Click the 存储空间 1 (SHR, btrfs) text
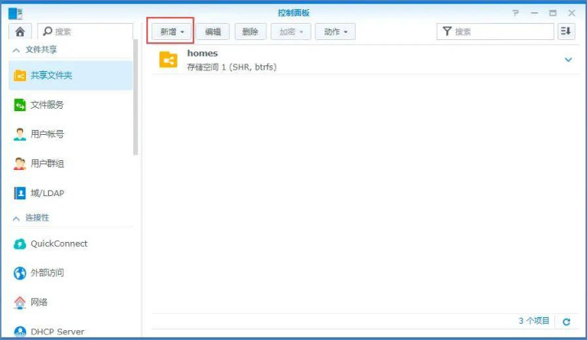Screen dimensions: 587x340 point(231,67)
